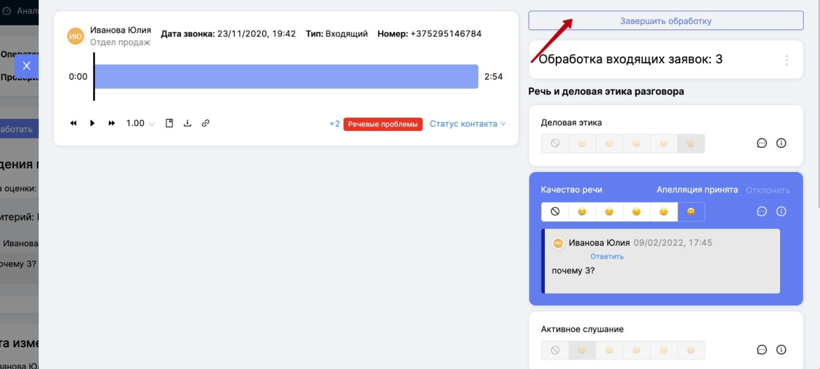Click the Ответить link under the comment
Screen dimensions: 820x369
click(607, 257)
